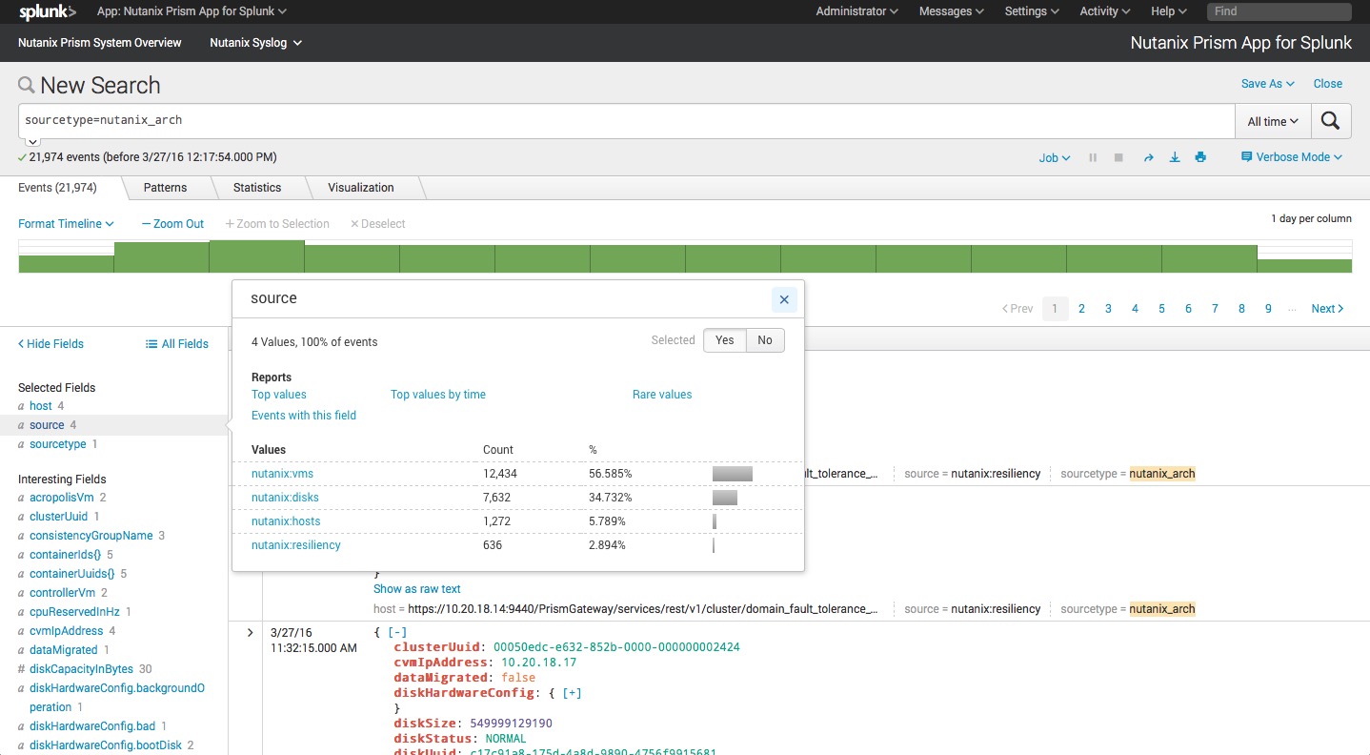This screenshot has height=755, width=1370.
Task: Close the source field popup
Action: 784,299
